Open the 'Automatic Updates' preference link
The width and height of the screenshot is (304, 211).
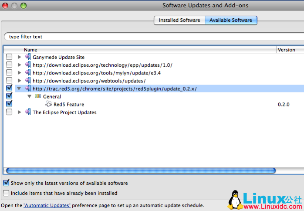pyautogui.click(x=47, y=205)
